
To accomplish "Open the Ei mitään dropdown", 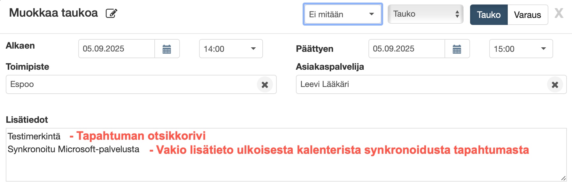I will pos(343,14).
